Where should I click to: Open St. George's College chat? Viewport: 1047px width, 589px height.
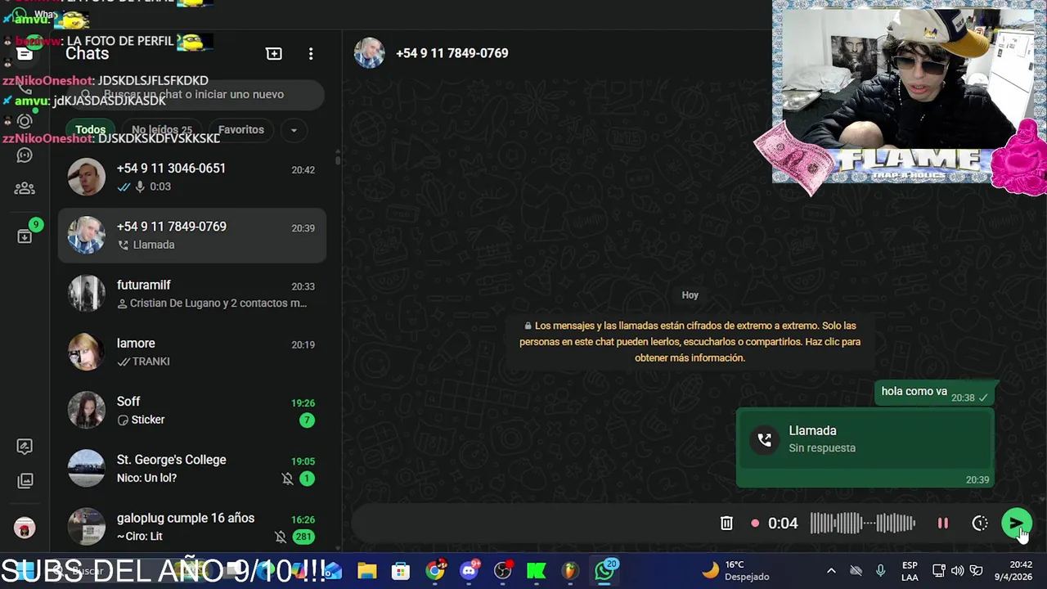192,469
